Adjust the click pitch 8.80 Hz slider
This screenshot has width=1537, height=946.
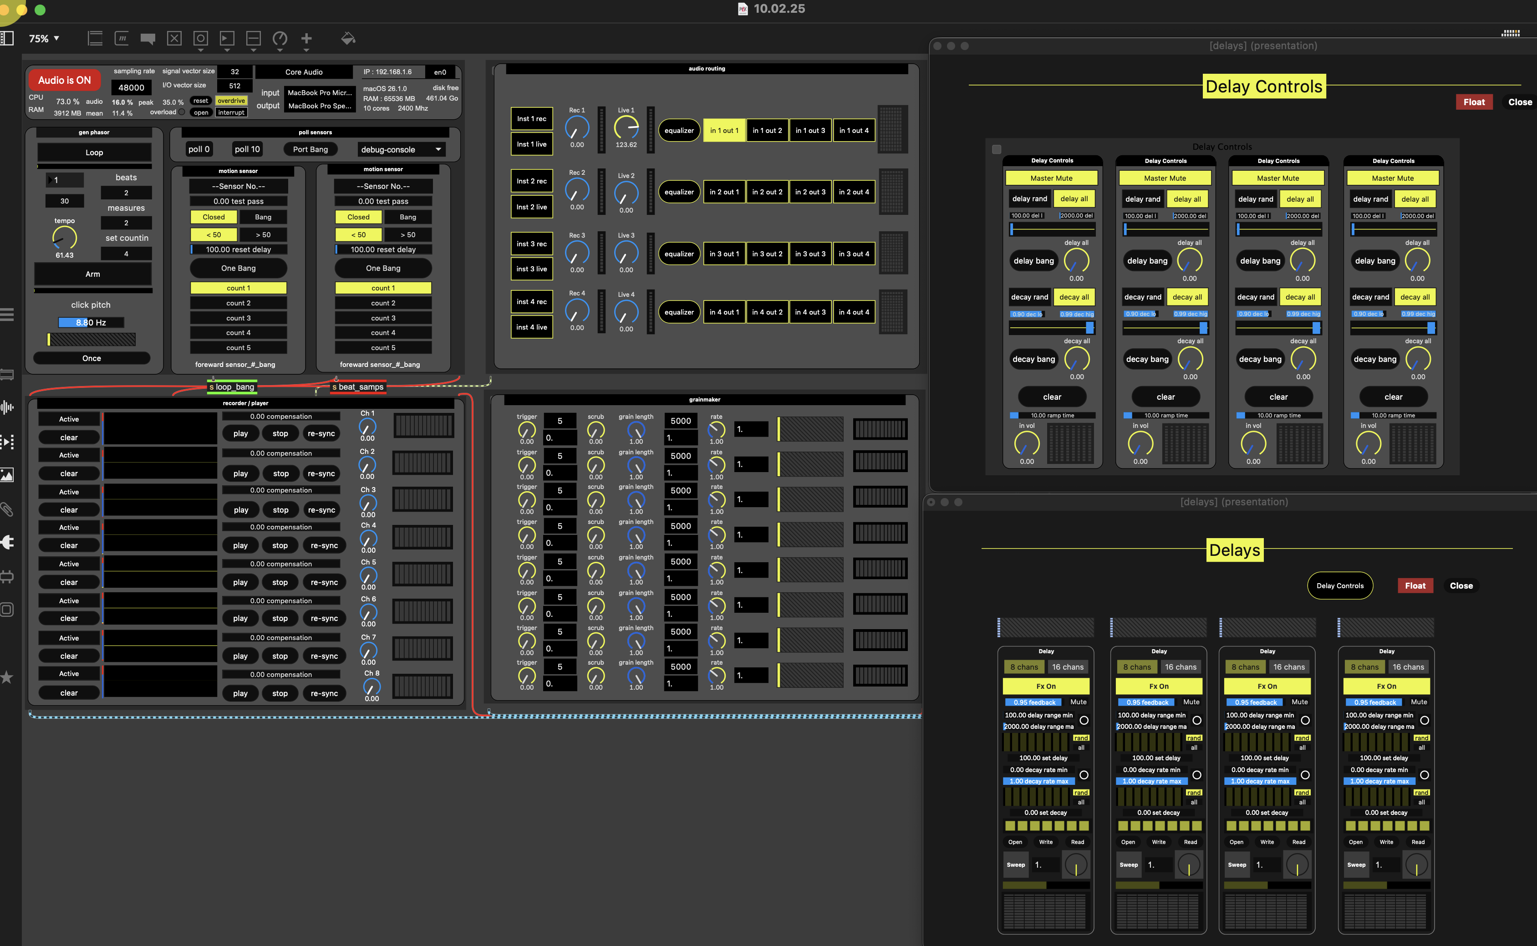[x=91, y=322]
